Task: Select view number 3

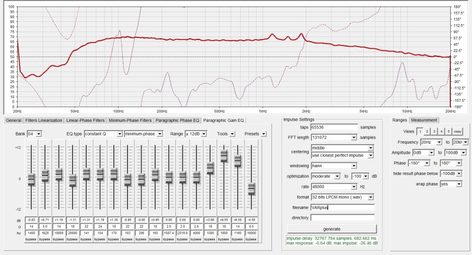Action: [x=433, y=131]
